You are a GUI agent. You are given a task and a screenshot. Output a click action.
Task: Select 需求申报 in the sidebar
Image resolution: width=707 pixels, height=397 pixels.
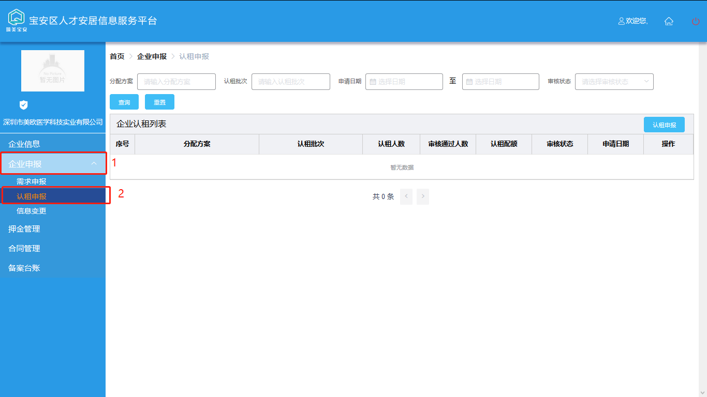click(x=32, y=181)
